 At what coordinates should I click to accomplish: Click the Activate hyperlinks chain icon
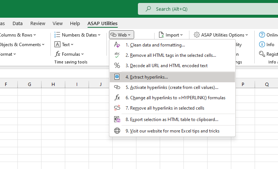point(117,87)
